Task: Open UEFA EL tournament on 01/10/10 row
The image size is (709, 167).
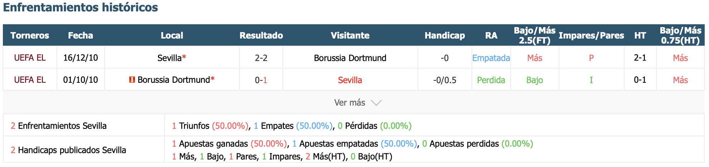Action: pyautogui.click(x=30, y=80)
